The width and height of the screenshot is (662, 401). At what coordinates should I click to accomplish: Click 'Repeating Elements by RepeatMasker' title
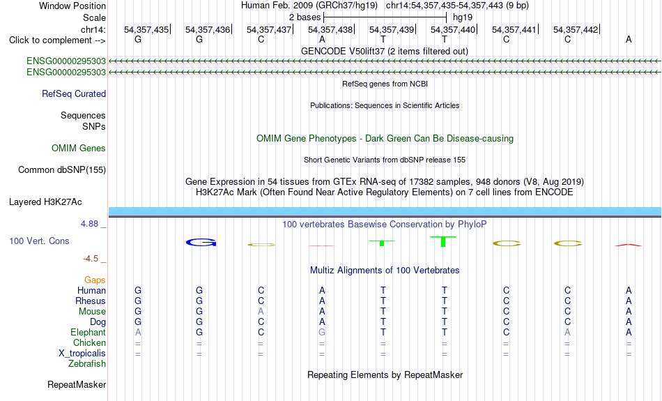(385, 374)
